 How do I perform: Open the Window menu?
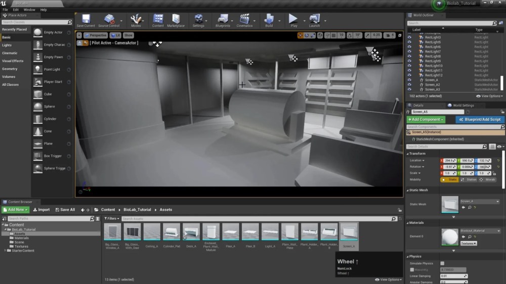tap(29, 10)
